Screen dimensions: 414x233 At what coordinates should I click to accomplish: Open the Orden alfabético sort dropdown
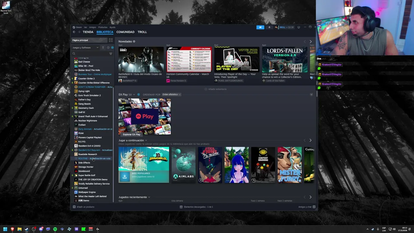[x=171, y=94]
